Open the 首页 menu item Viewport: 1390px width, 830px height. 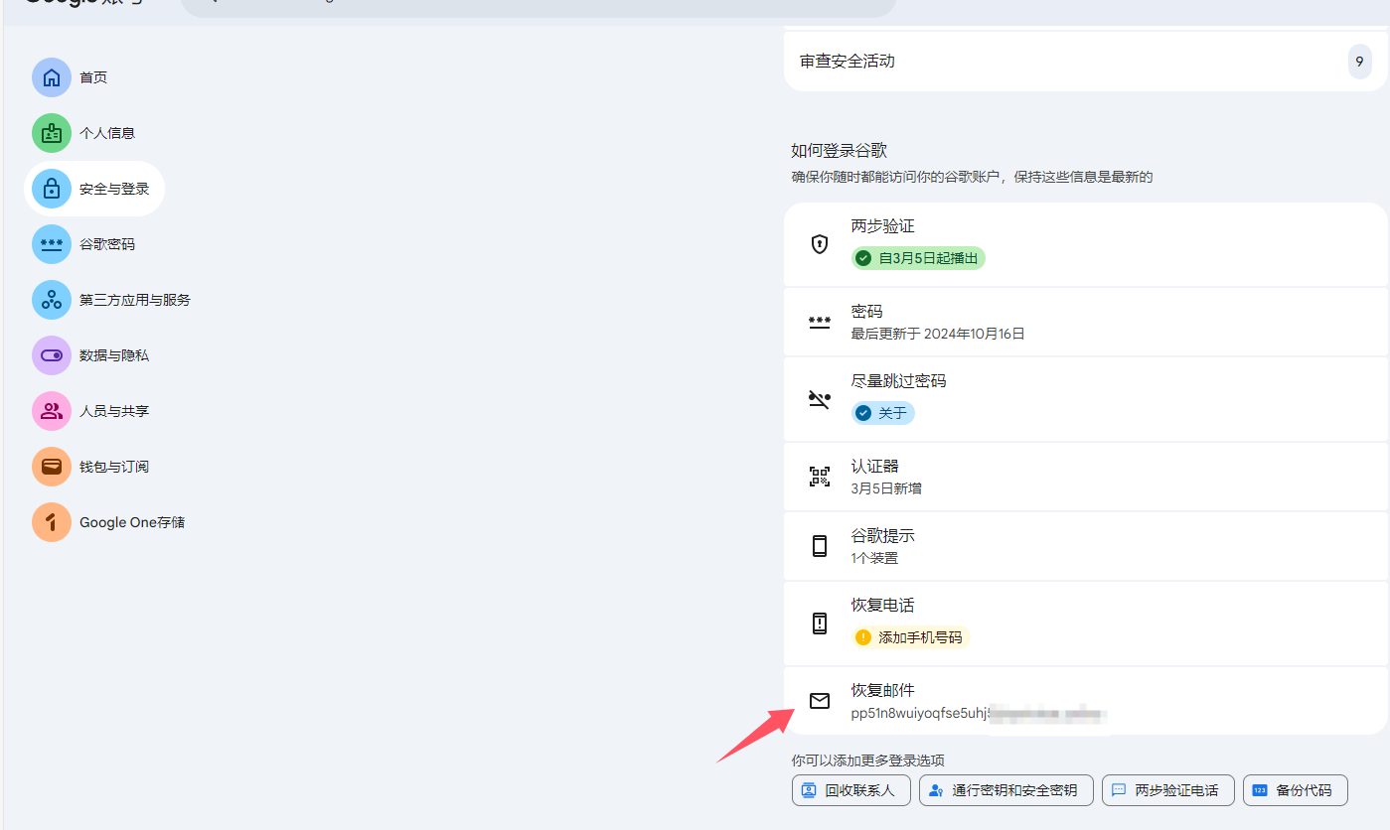click(x=70, y=77)
